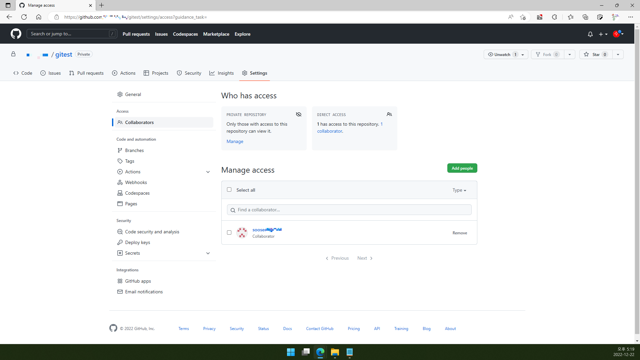
Task: Open the create new plus menu
Action: [603, 34]
